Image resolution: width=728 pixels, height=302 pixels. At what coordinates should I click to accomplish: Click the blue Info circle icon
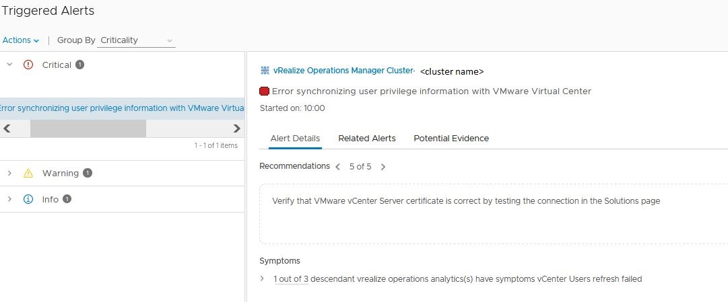pyautogui.click(x=28, y=199)
